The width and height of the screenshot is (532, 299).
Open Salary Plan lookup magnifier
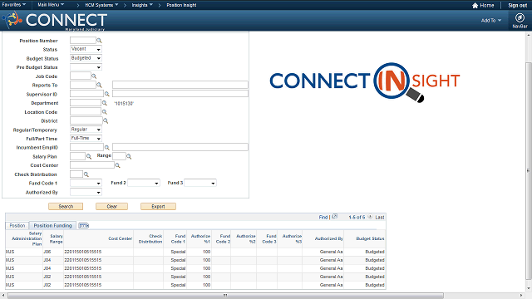[89, 156]
